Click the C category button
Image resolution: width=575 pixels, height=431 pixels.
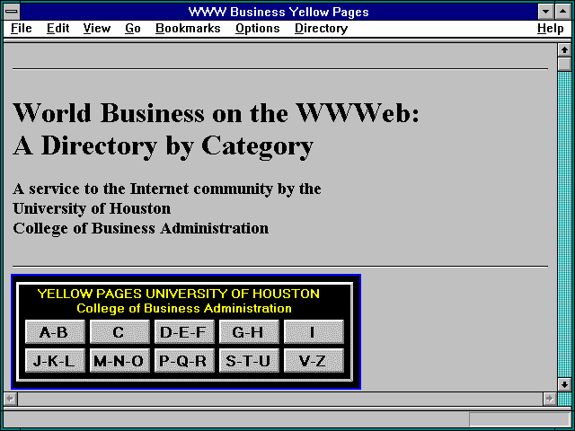pos(119,331)
